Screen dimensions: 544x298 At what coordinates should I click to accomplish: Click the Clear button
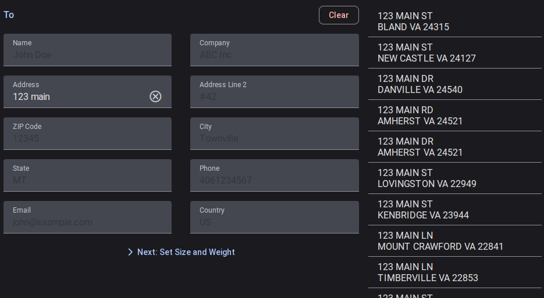click(339, 15)
